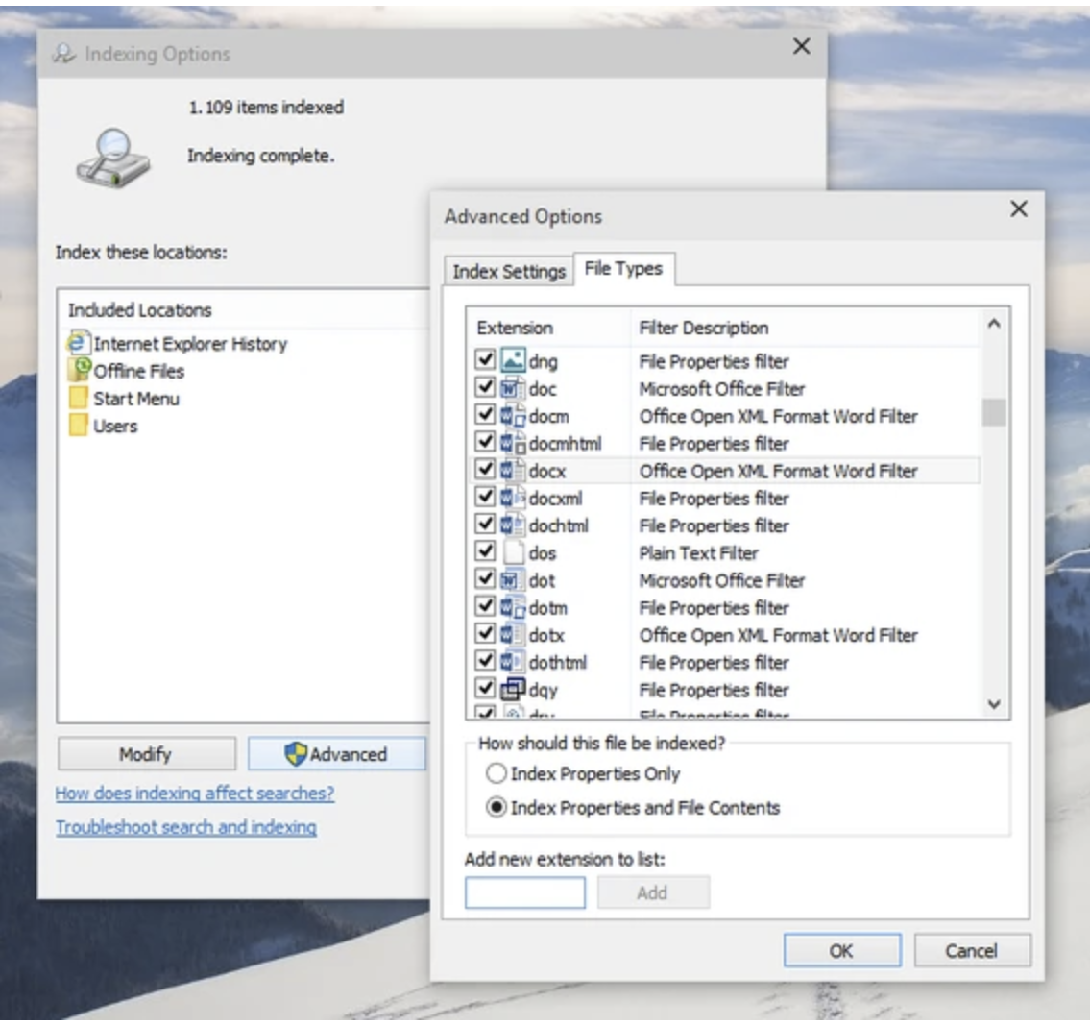Select the Offline Files location

tap(139, 371)
